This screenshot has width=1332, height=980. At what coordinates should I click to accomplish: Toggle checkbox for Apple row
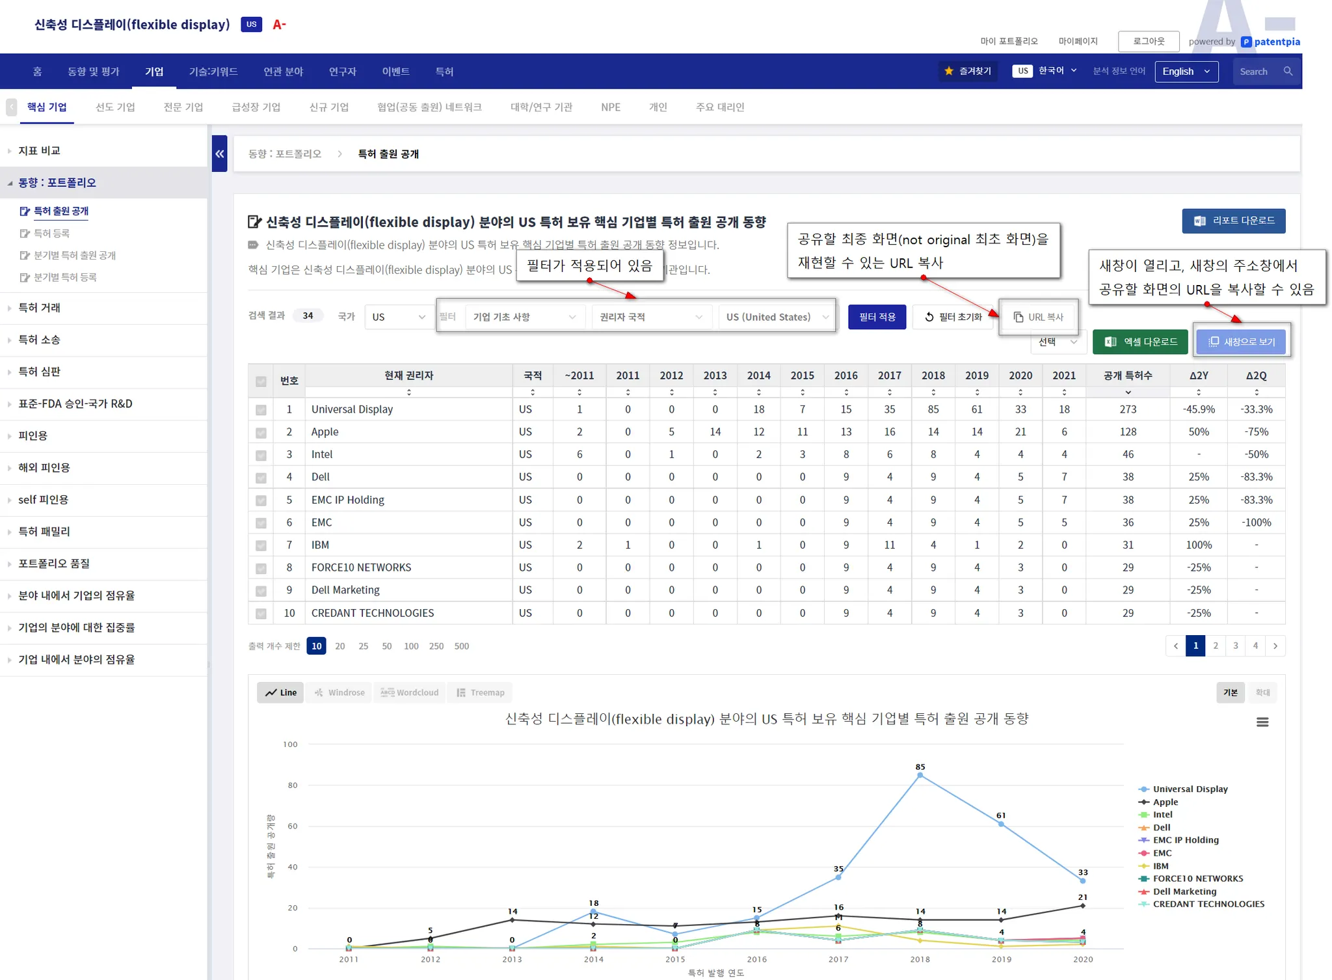261,433
